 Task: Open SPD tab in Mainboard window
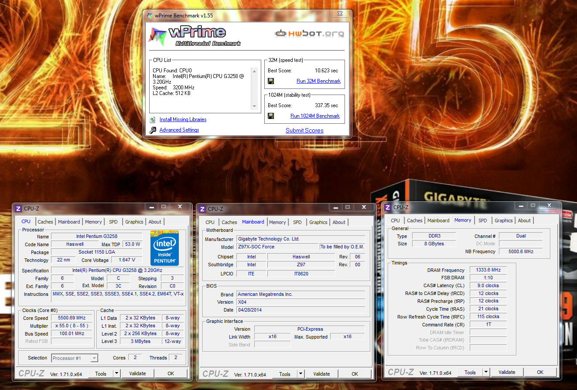coord(297,222)
